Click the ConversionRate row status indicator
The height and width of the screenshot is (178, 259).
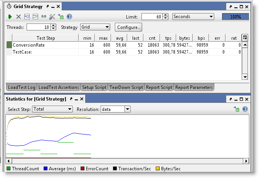pos(9,45)
